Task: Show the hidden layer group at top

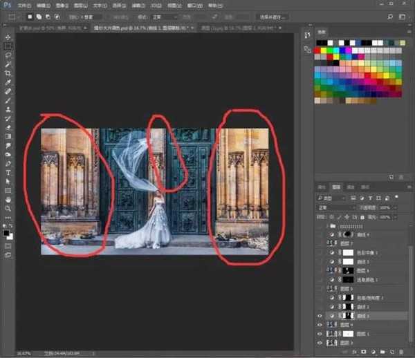Action: 319,226
